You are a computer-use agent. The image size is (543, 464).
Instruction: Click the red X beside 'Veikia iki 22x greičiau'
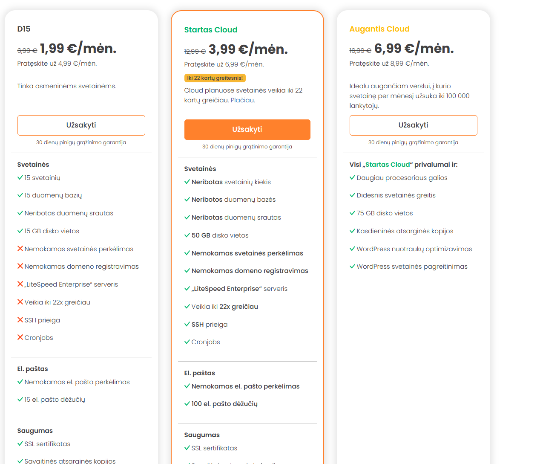(20, 302)
